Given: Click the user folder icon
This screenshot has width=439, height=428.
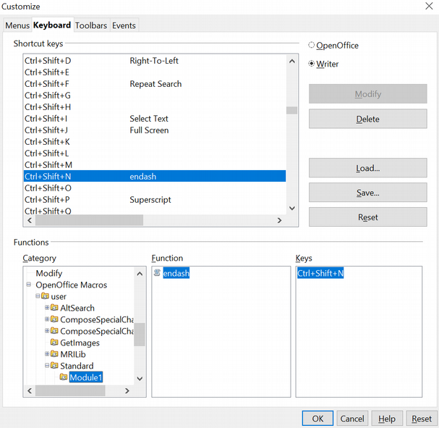Looking at the screenshot, I should point(45,296).
